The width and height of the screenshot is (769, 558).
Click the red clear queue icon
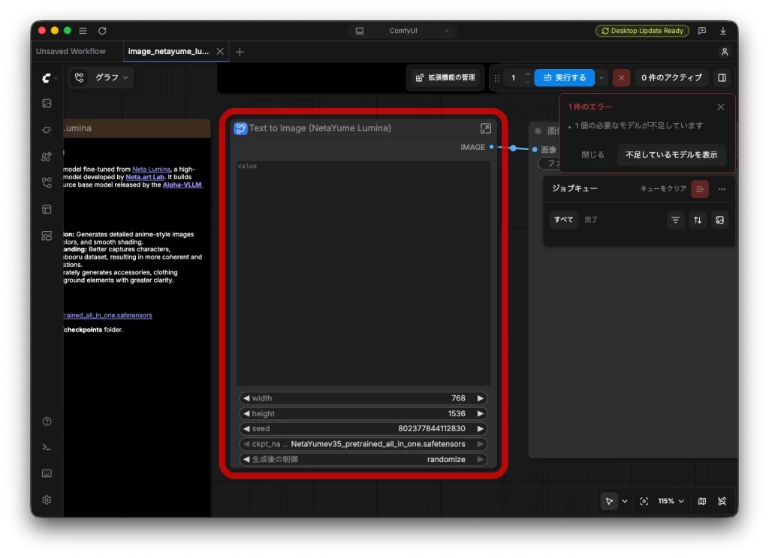point(699,189)
